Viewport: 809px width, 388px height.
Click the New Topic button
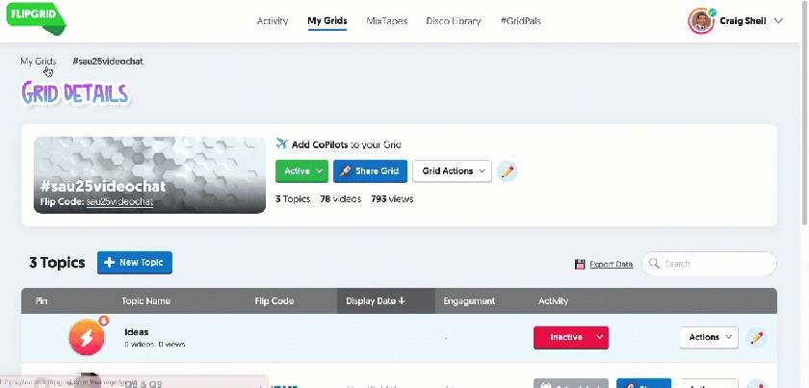[135, 262]
